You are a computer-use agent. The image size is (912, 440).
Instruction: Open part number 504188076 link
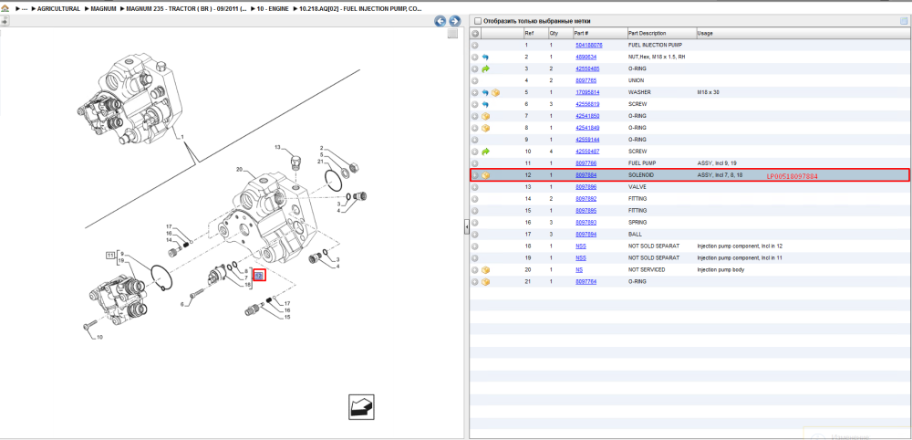pos(588,45)
